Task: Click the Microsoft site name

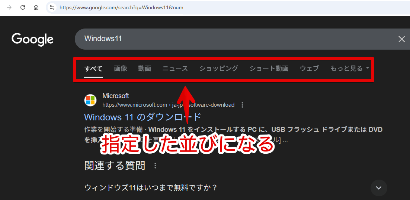Action: point(116,96)
